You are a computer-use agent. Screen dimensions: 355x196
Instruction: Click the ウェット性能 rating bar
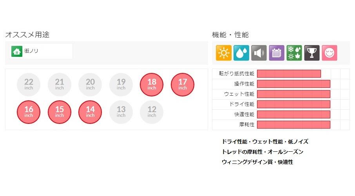click(x=293, y=94)
